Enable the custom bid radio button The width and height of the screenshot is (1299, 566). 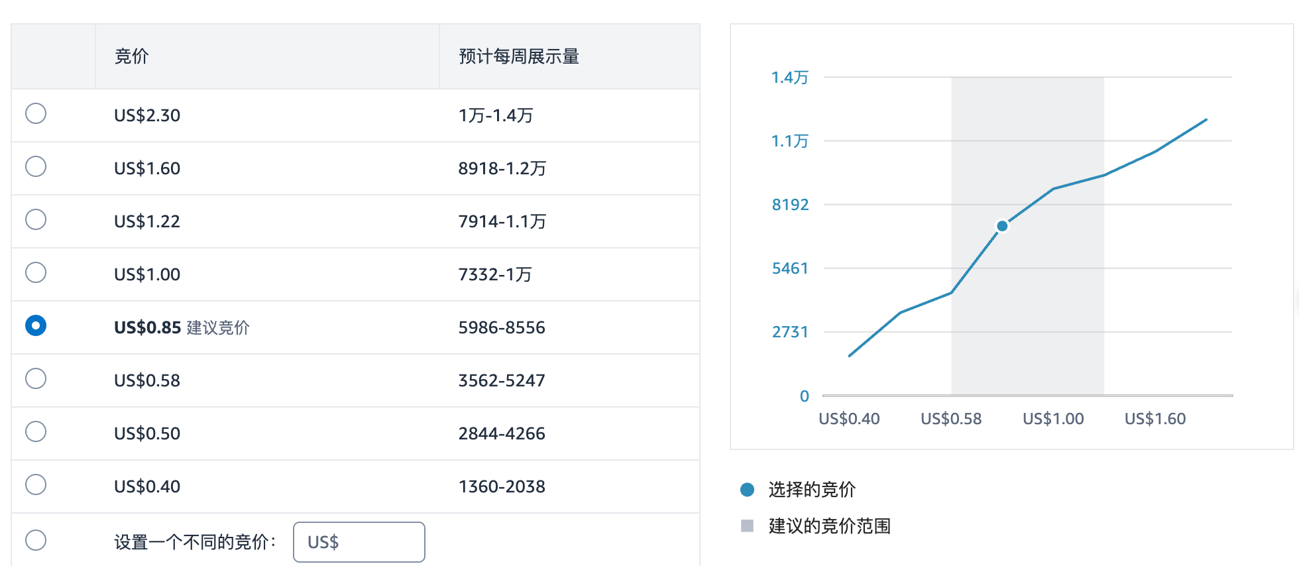36,540
